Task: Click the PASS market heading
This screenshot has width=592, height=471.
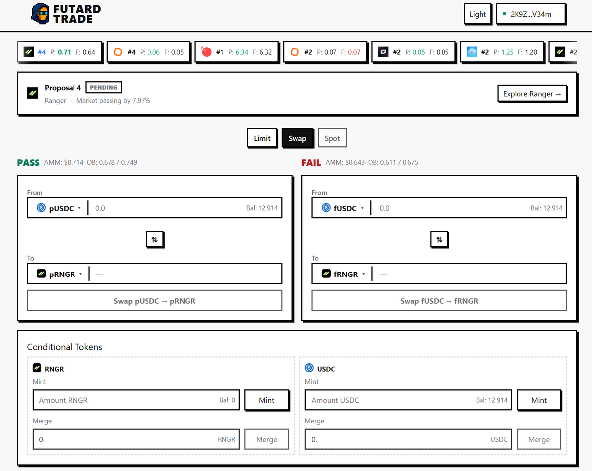Action: pyautogui.click(x=28, y=162)
